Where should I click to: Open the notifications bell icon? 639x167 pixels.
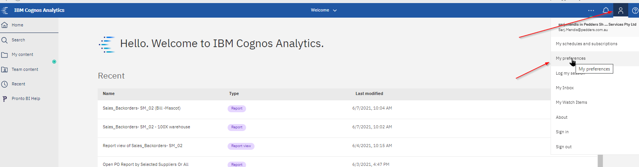(x=606, y=10)
